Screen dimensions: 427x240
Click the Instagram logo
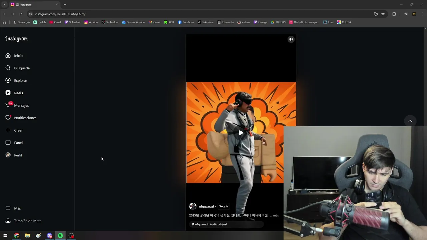click(17, 39)
